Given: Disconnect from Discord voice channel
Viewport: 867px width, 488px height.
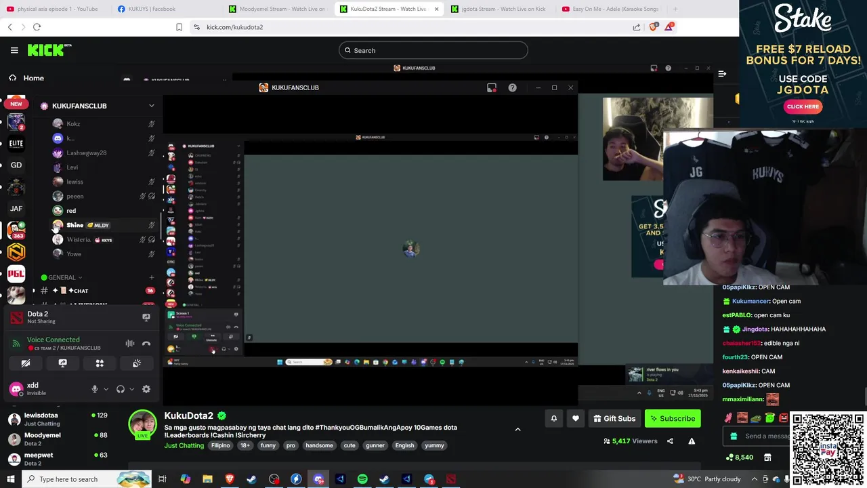Looking at the screenshot, I should [146, 344].
